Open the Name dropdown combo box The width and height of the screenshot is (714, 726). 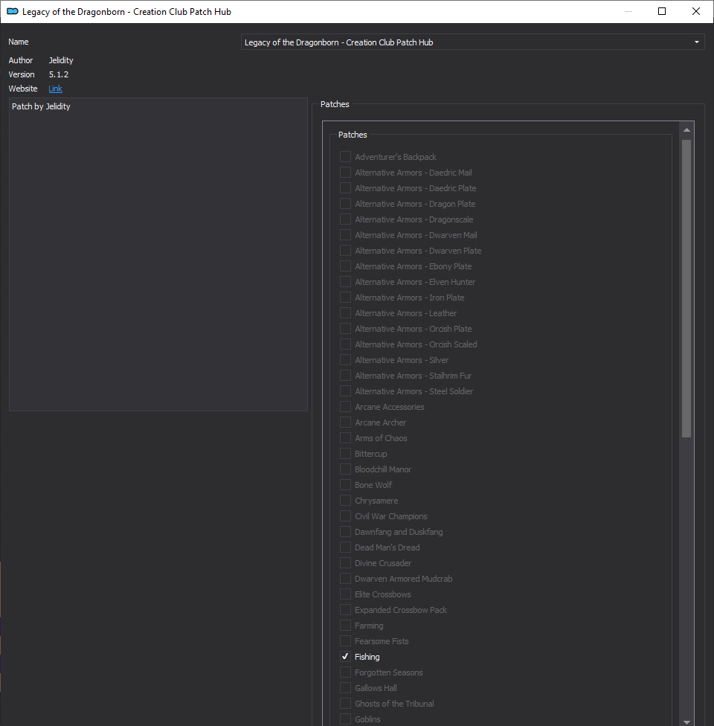473,42
